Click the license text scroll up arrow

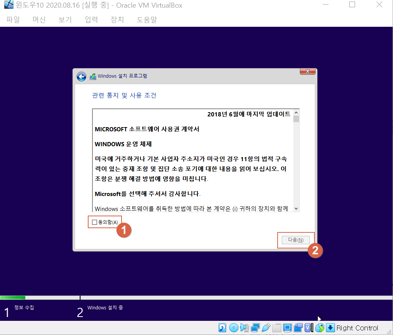tap(296, 113)
